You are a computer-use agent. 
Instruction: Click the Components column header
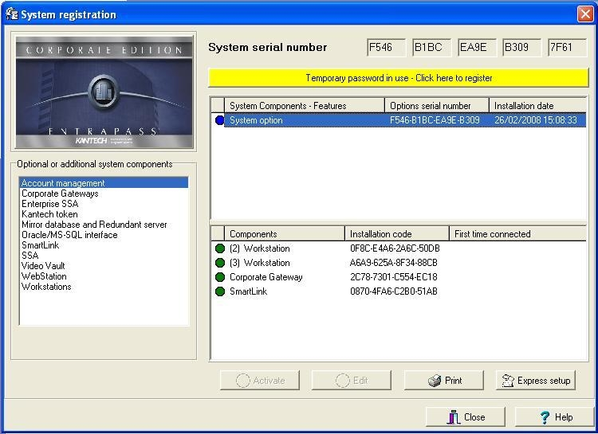click(285, 233)
